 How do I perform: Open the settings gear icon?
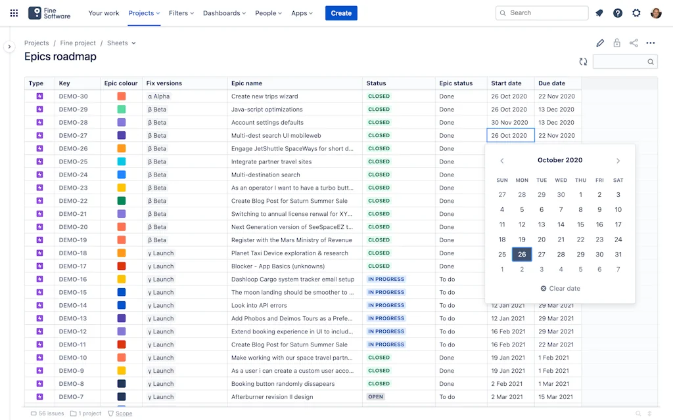pos(636,13)
